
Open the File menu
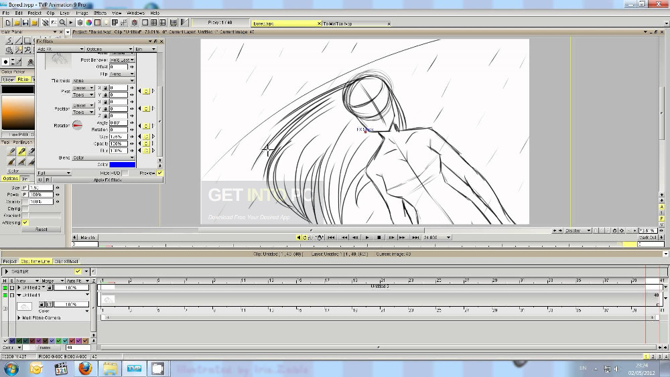[6, 13]
